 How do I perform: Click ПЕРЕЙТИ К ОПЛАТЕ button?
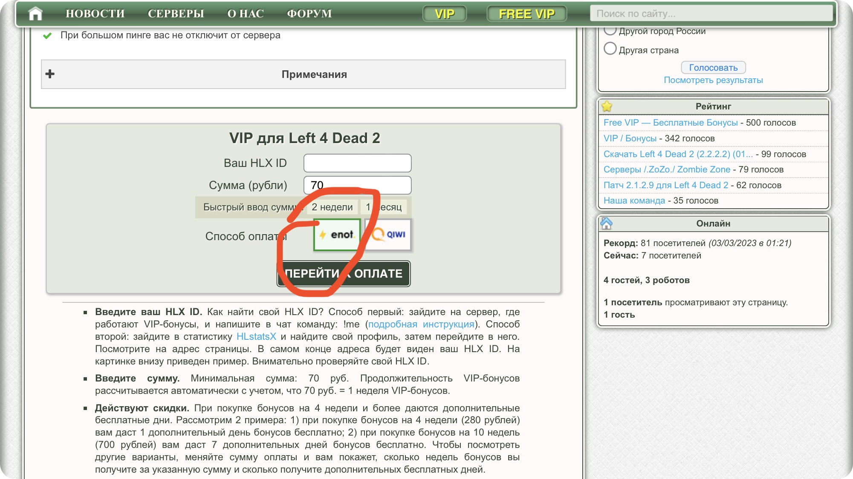pos(344,273)
